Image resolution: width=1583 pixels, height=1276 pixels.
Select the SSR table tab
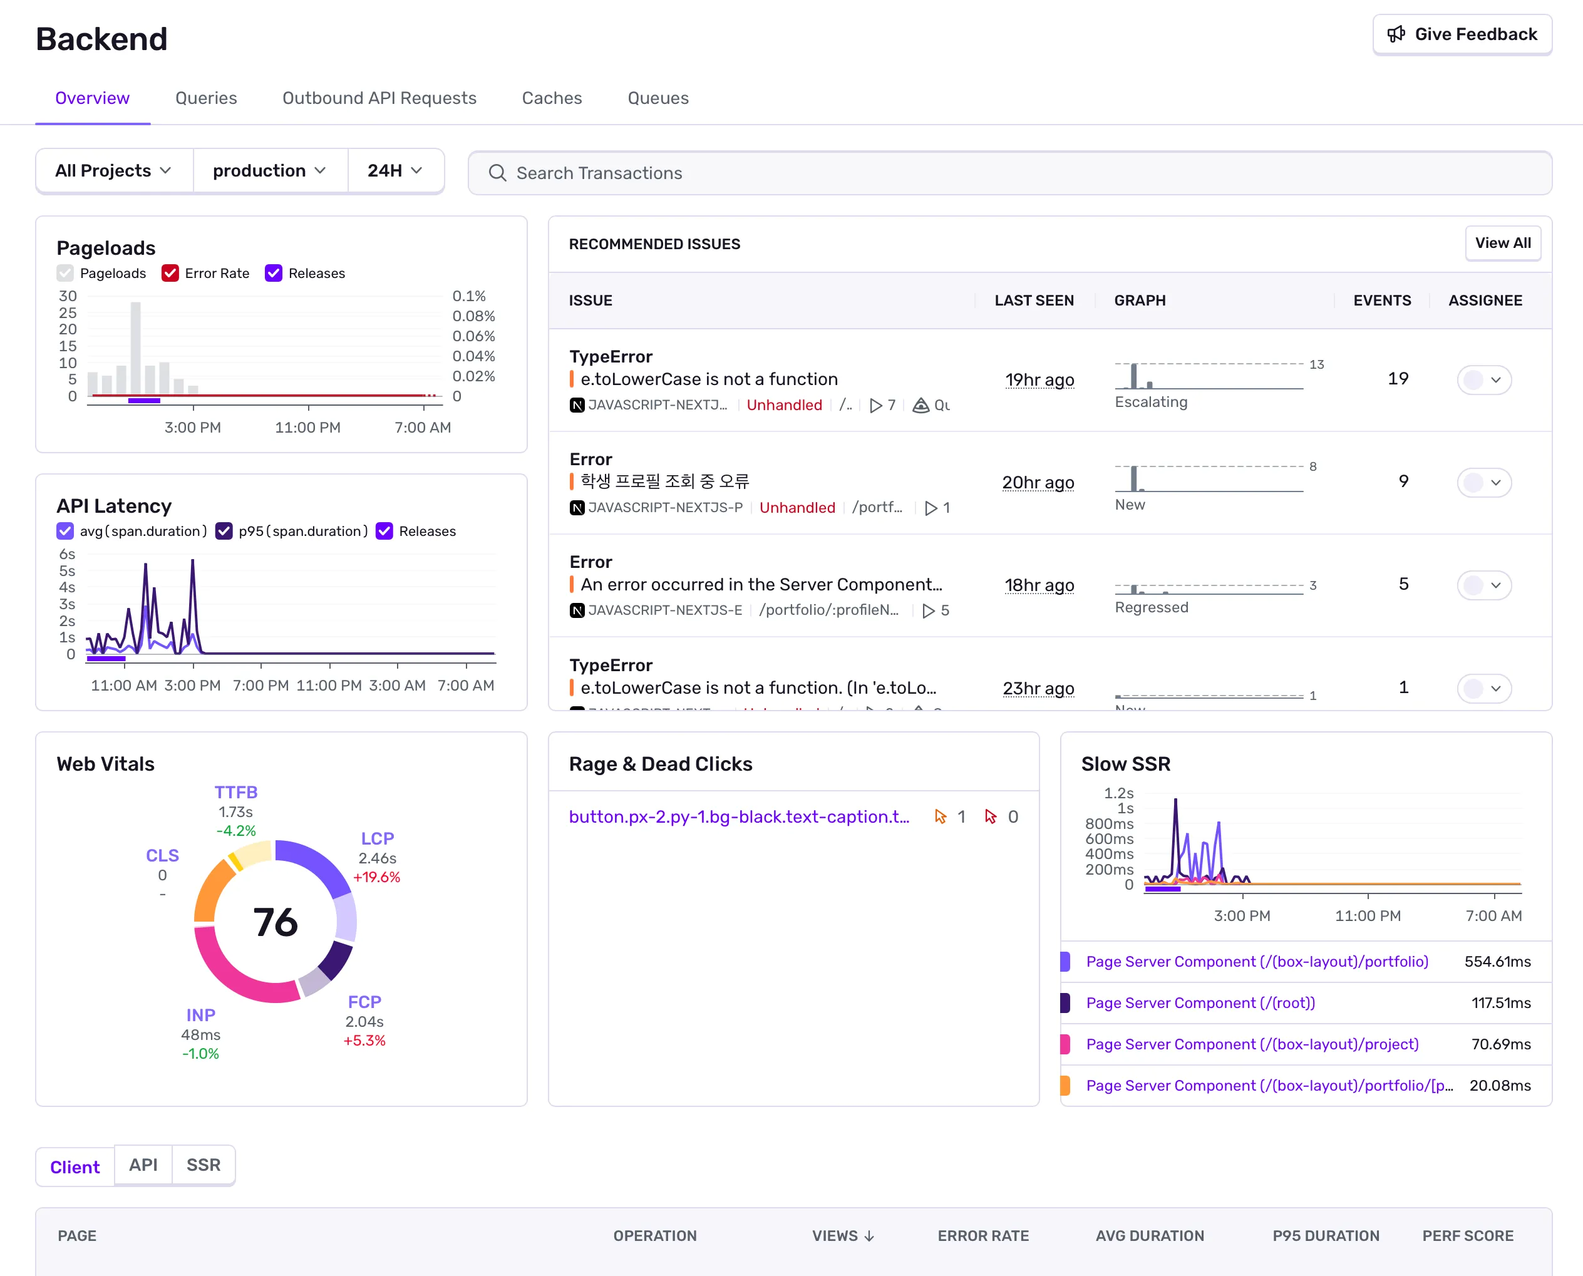203,1165
